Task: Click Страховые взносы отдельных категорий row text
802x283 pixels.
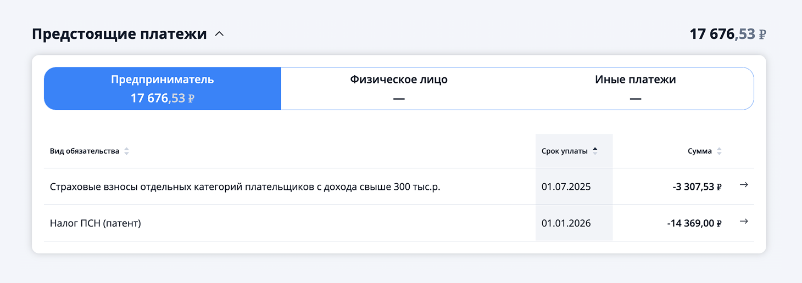Action: (x=245, y=187)
